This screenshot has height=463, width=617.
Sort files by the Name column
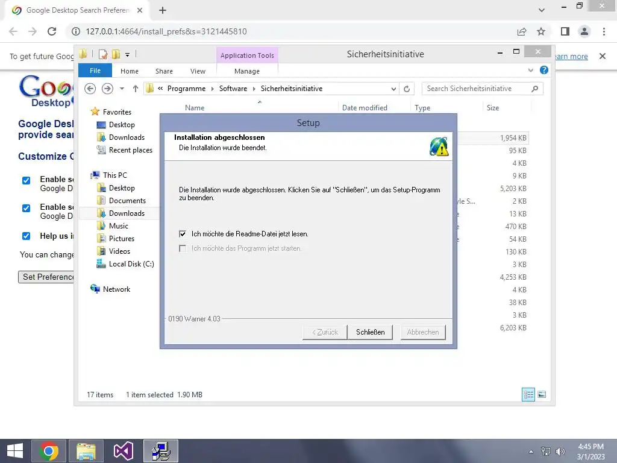195,108
